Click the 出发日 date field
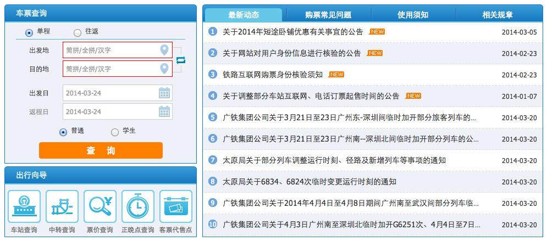Screen dimensions: 547x241 [118, 93]
